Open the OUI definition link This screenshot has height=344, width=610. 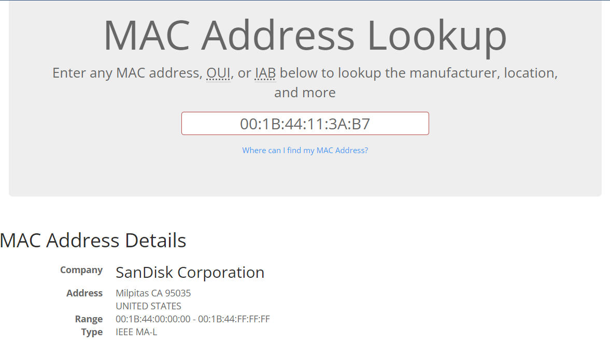click(218, 72)
